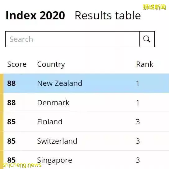Open the Switzerland country entry

click(57, 141)
